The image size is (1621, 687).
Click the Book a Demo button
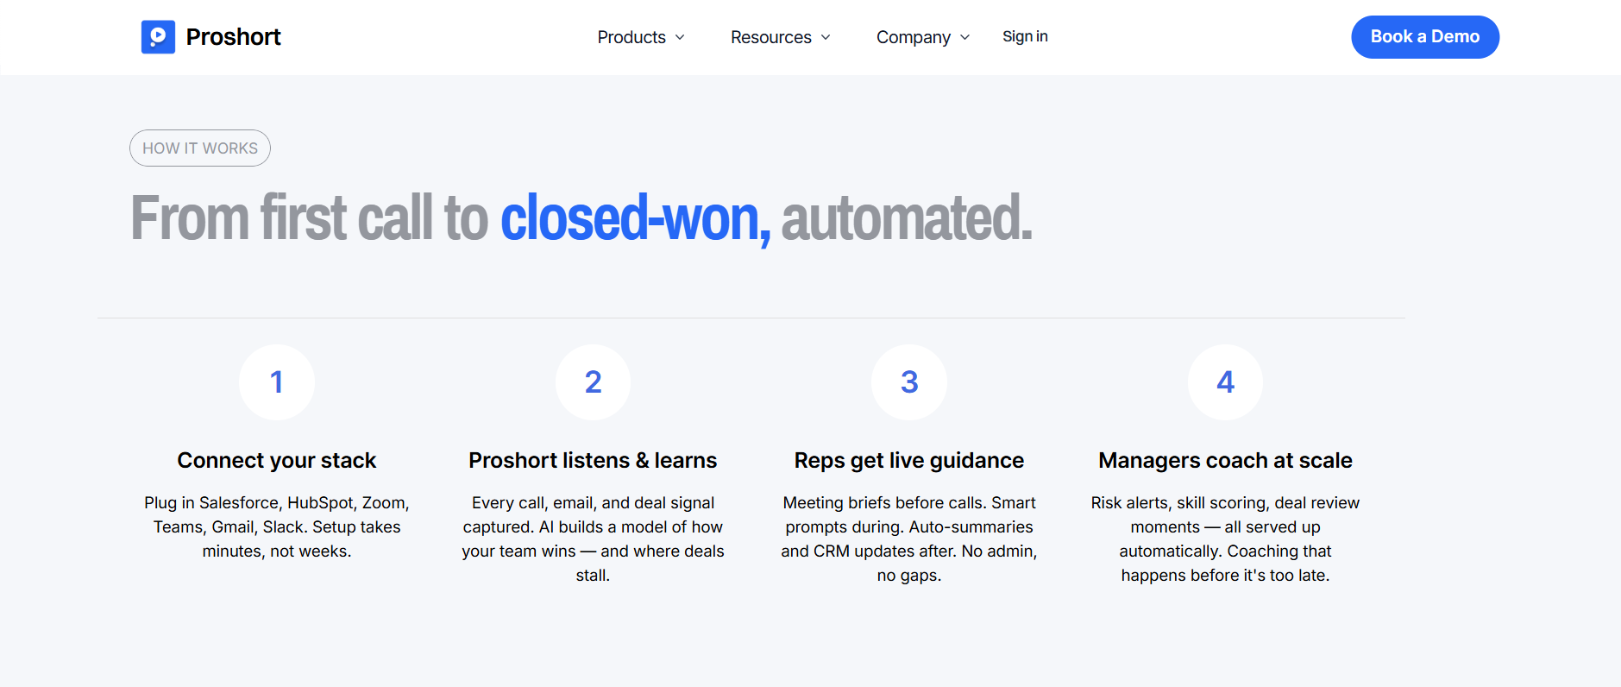tap(1425, 37)
